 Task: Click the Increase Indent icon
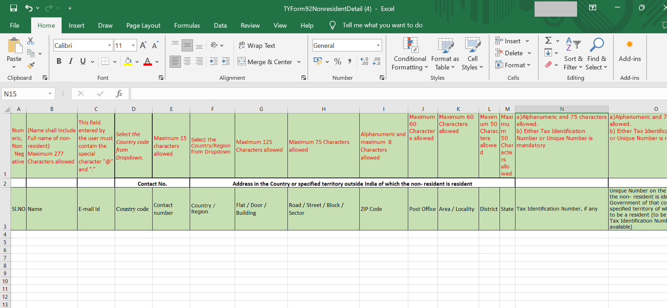coord(226,62)
